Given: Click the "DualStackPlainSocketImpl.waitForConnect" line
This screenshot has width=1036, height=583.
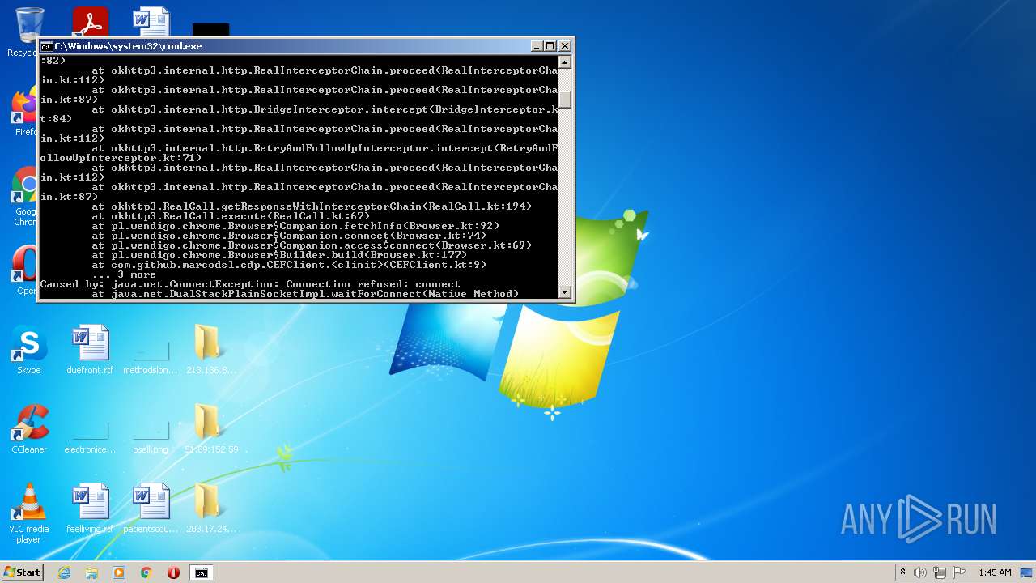Looking at the screenshot, I should 305,294.
